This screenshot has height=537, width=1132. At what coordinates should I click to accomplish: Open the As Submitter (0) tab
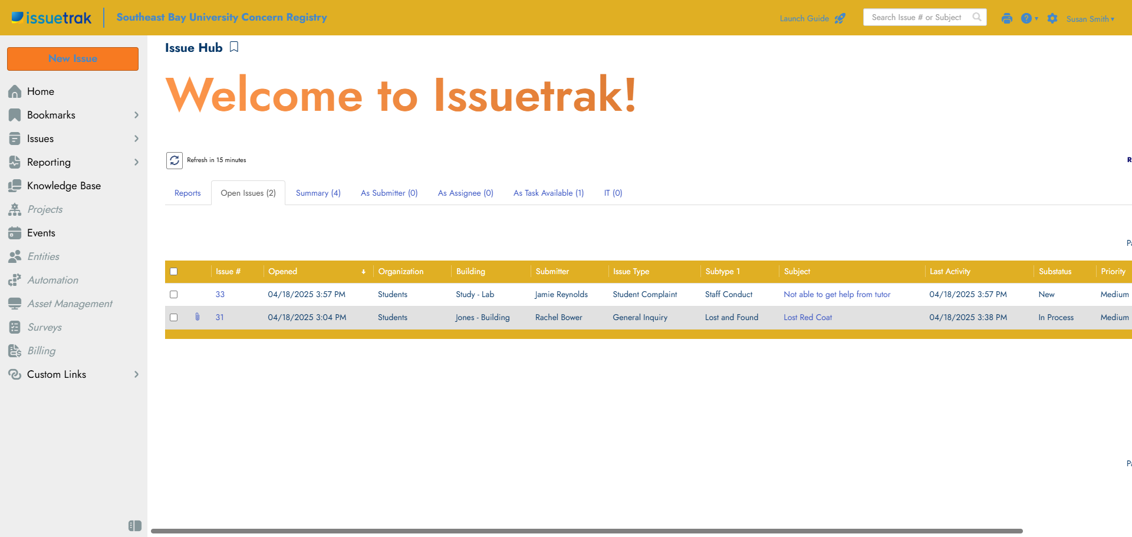point(389,193)
